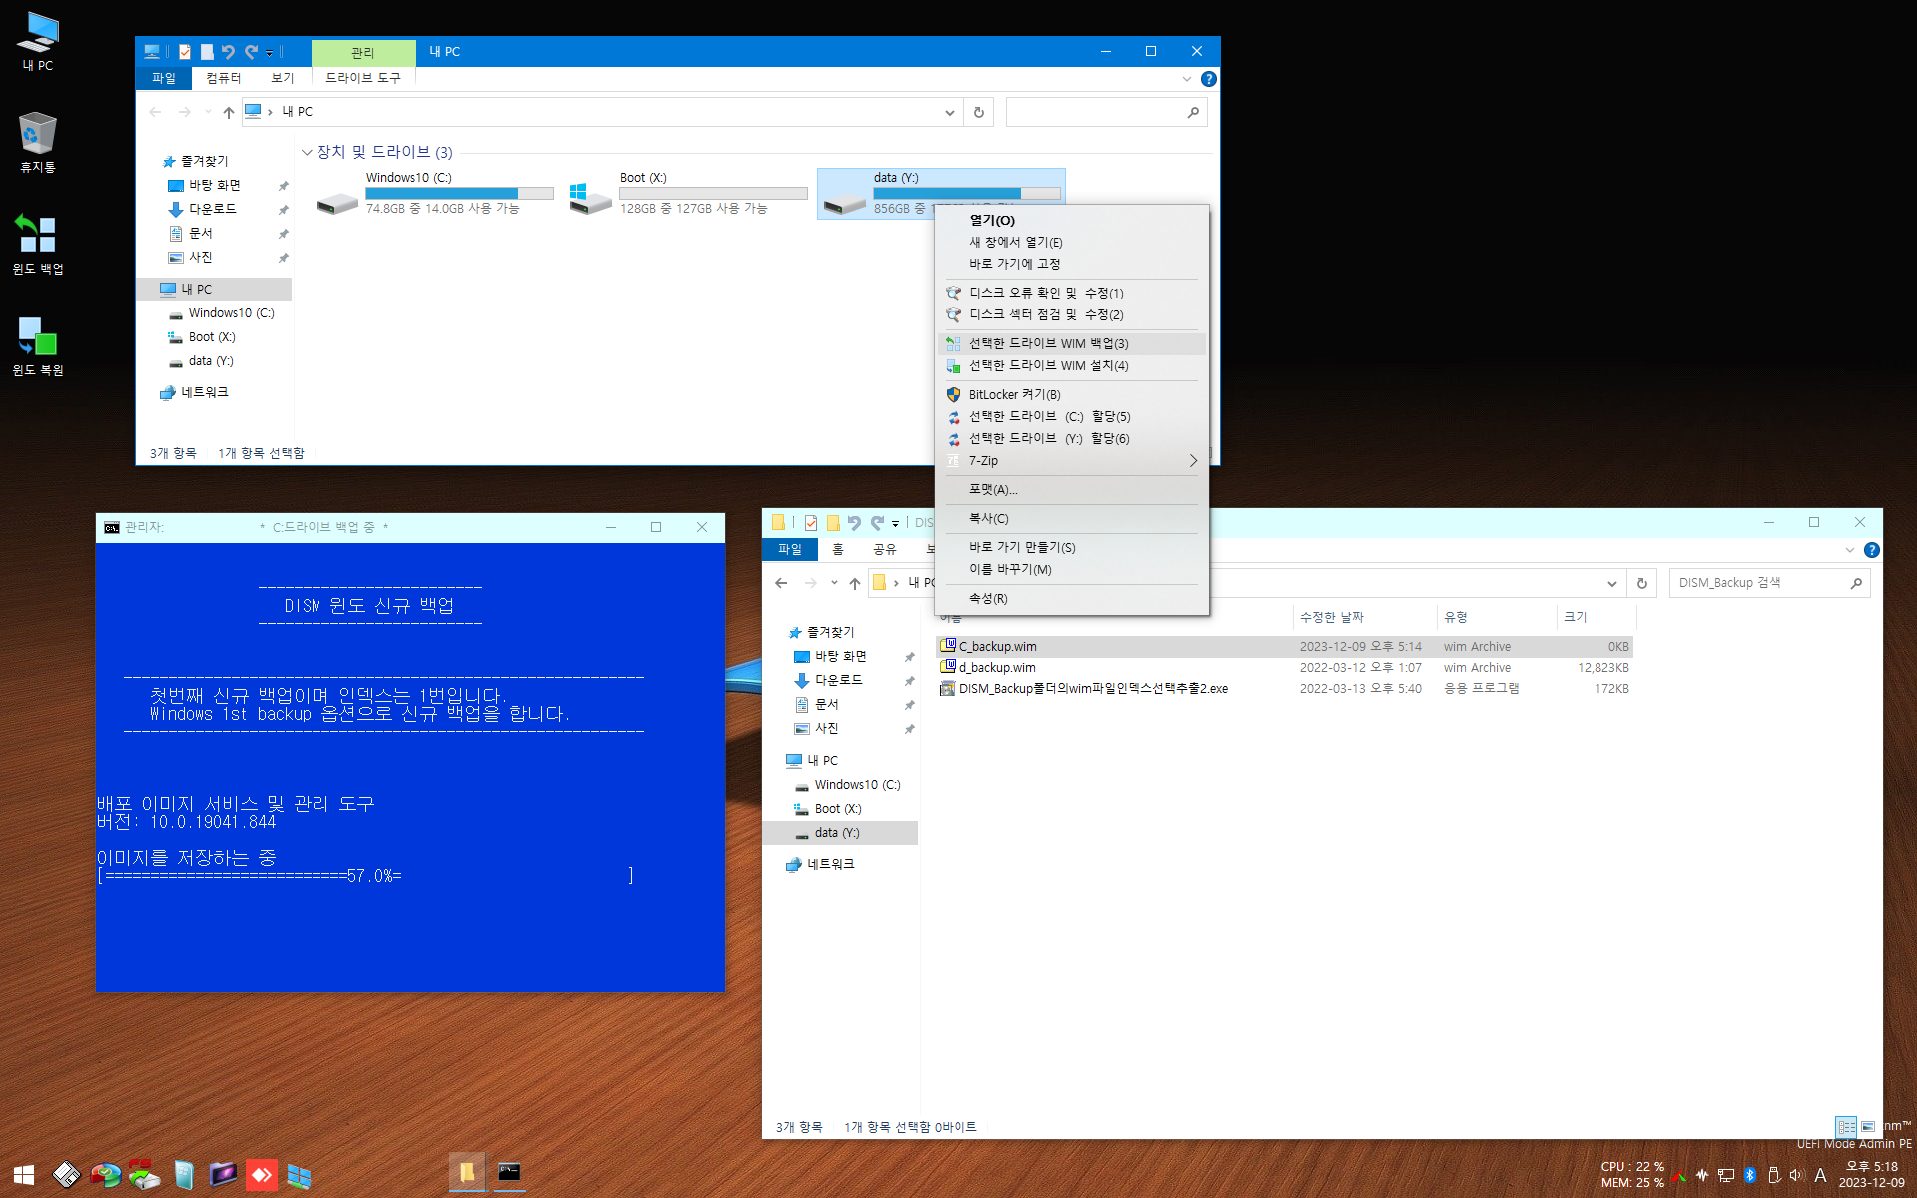Image resolution: width=1917 pixels, height=1198 pixels.
Task: Open 7-Zip submenu in context menu
Action: pyautogui.click(x=1072, y=461)
